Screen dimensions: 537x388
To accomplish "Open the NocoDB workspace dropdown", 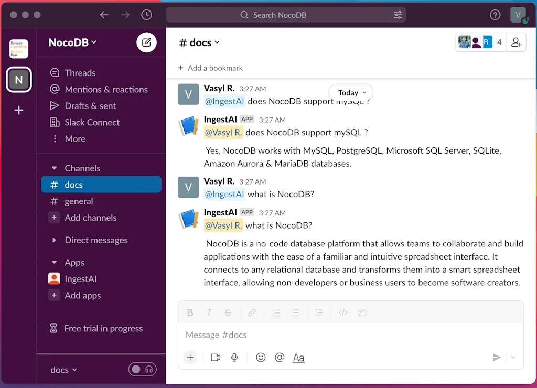I will click(x=72, y=42).
